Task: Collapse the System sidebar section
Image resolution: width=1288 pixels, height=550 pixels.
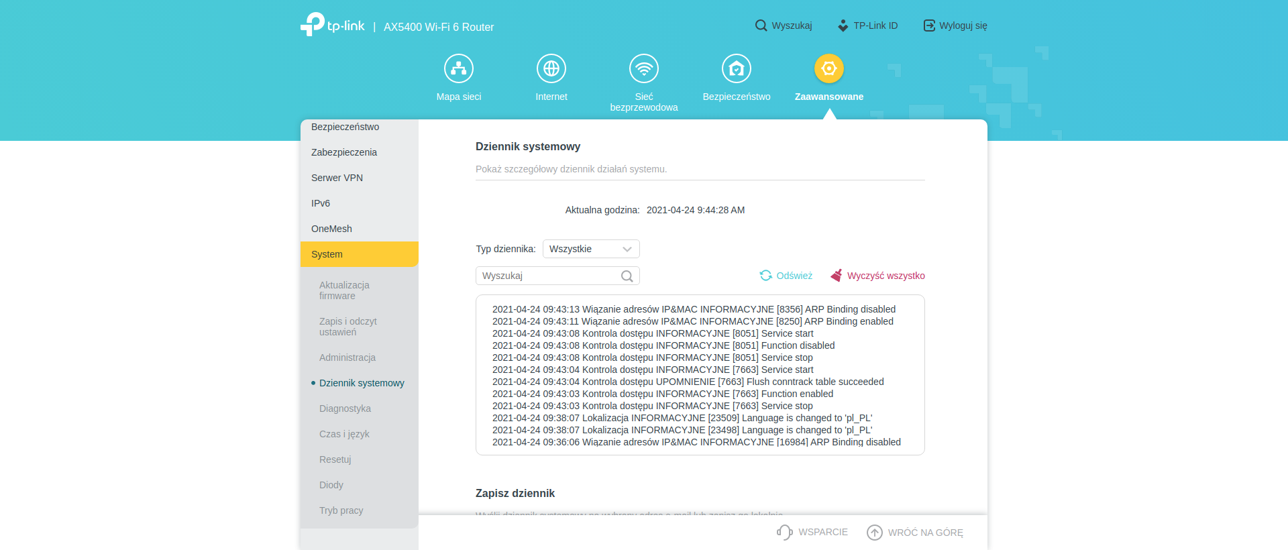Action: (x=360, y=254)
